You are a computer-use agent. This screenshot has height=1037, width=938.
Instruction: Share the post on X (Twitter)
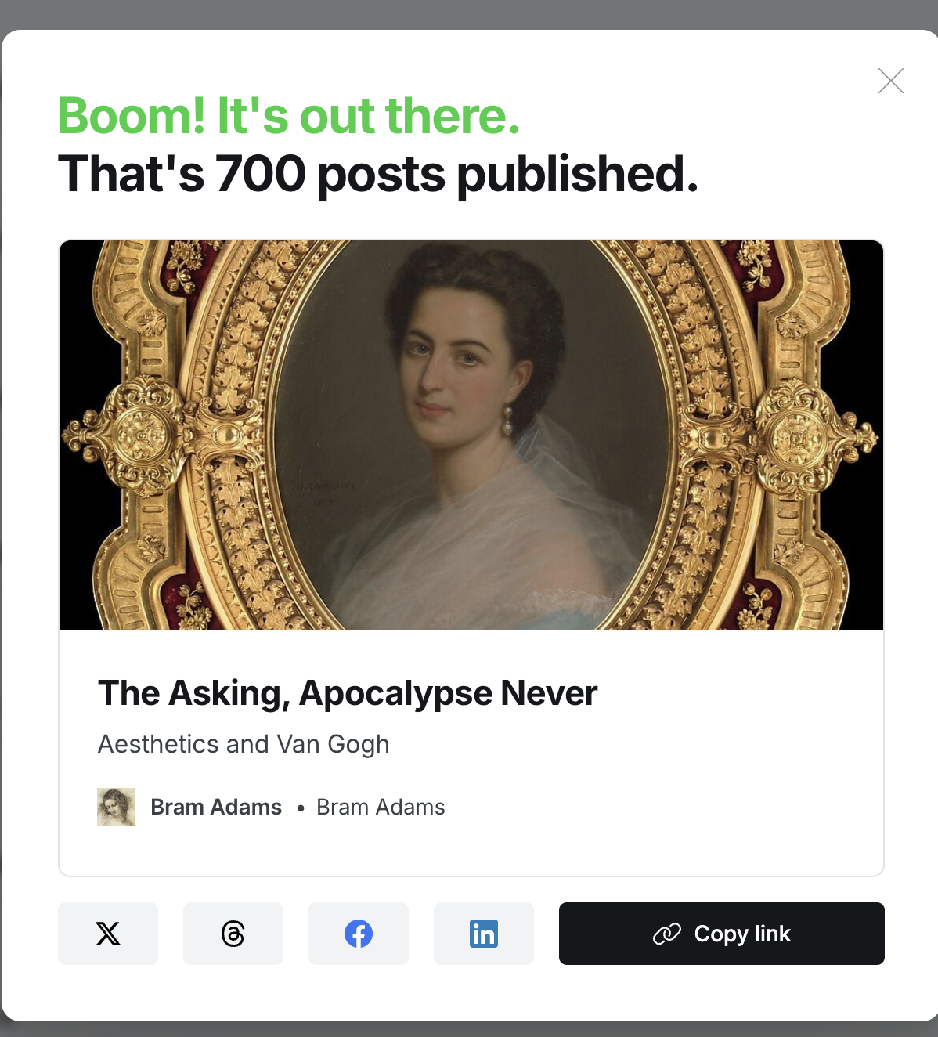tap(108, 934)
